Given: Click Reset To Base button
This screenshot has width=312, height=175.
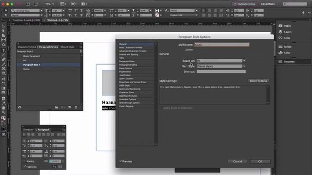Looking at the screenshot, I should [258, 81].
